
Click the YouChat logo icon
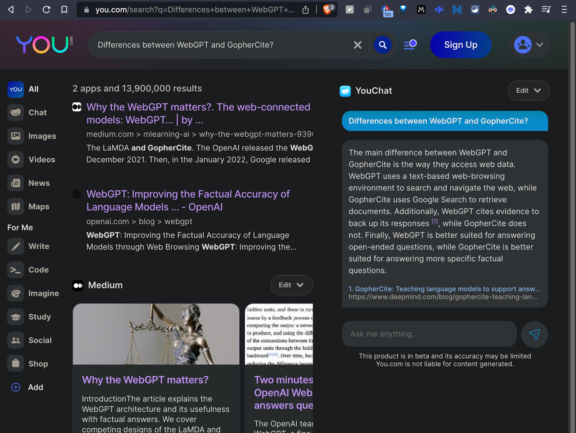point(345,91)
